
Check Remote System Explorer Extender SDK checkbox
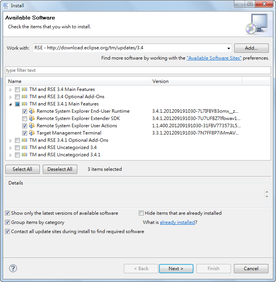(24, 118)
